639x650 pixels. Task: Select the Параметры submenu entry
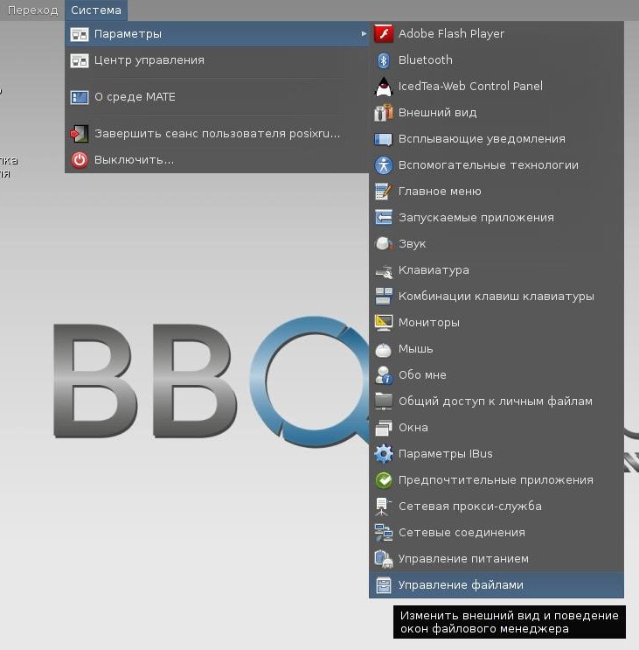tap(217, 34)
